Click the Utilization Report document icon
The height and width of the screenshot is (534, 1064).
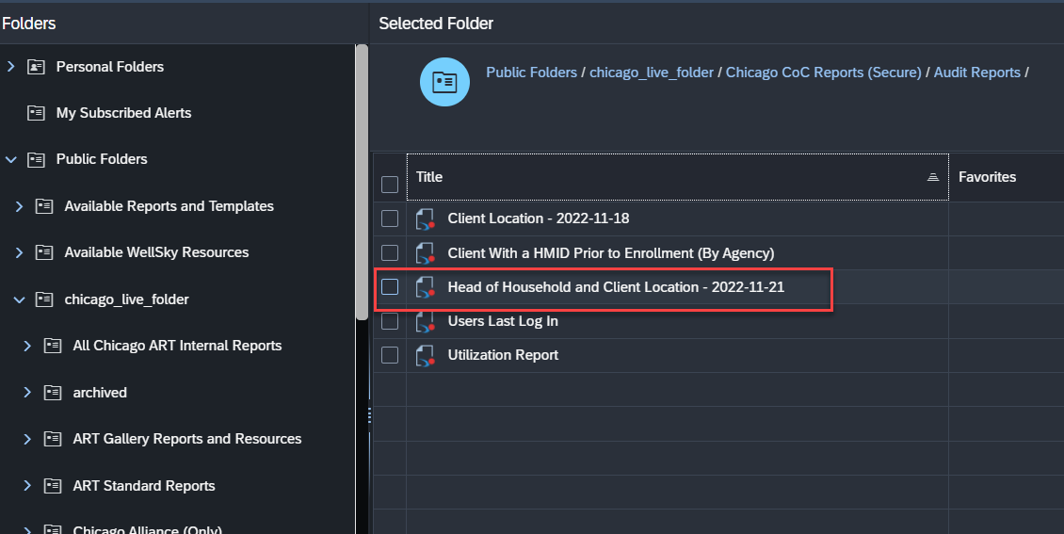(x=425, y=355)
